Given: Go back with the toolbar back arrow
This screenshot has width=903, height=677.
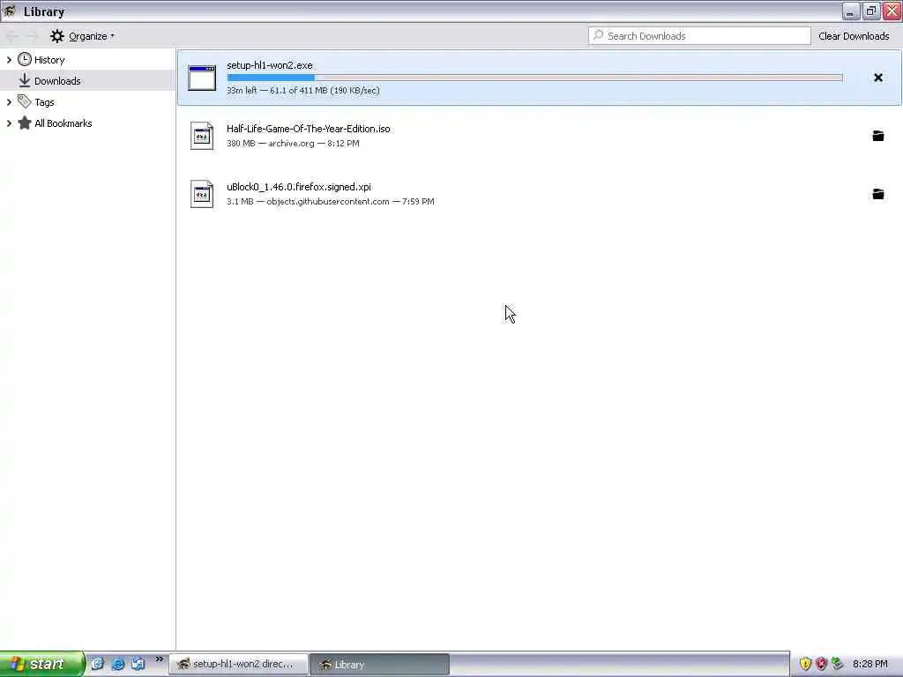Looking at the screenshot, I should pos(12,36).
